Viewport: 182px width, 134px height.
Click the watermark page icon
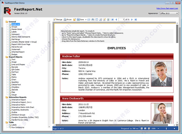(108, 20)
